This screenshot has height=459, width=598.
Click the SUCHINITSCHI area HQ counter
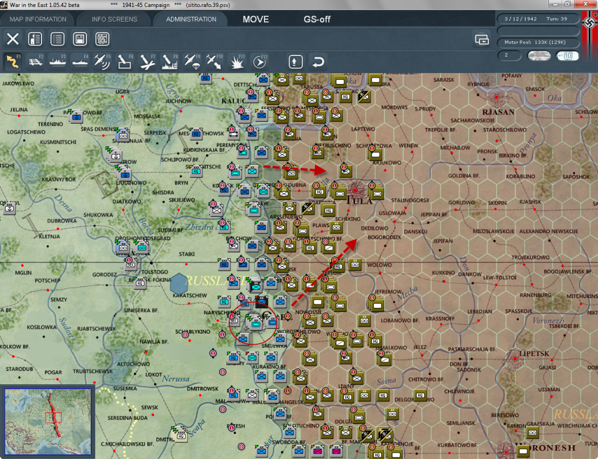tap(196, 171)
